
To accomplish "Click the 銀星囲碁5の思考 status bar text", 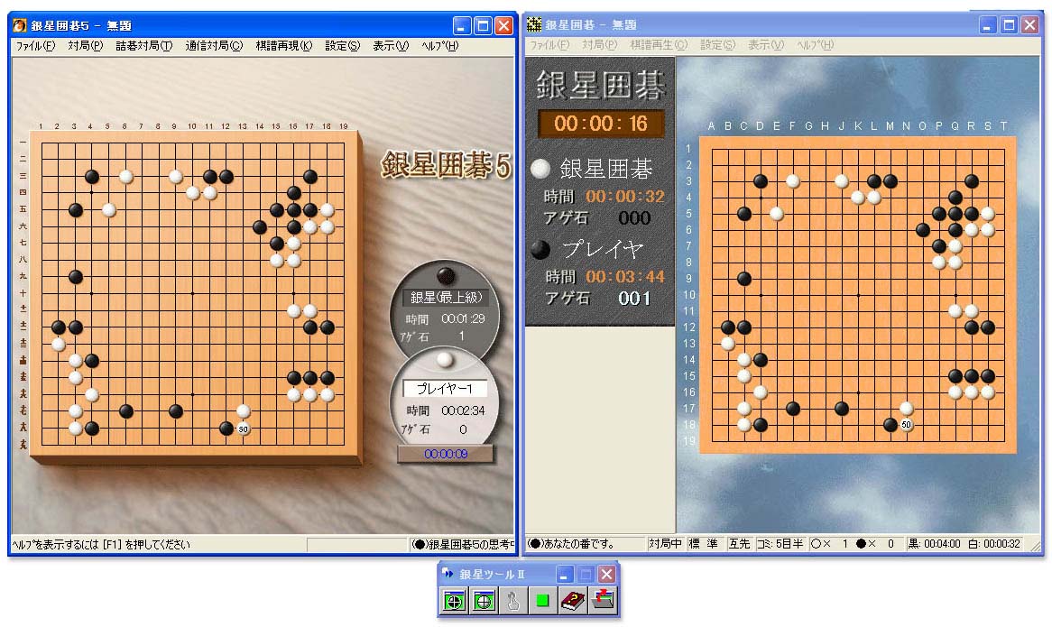I will tap(463, 544).
